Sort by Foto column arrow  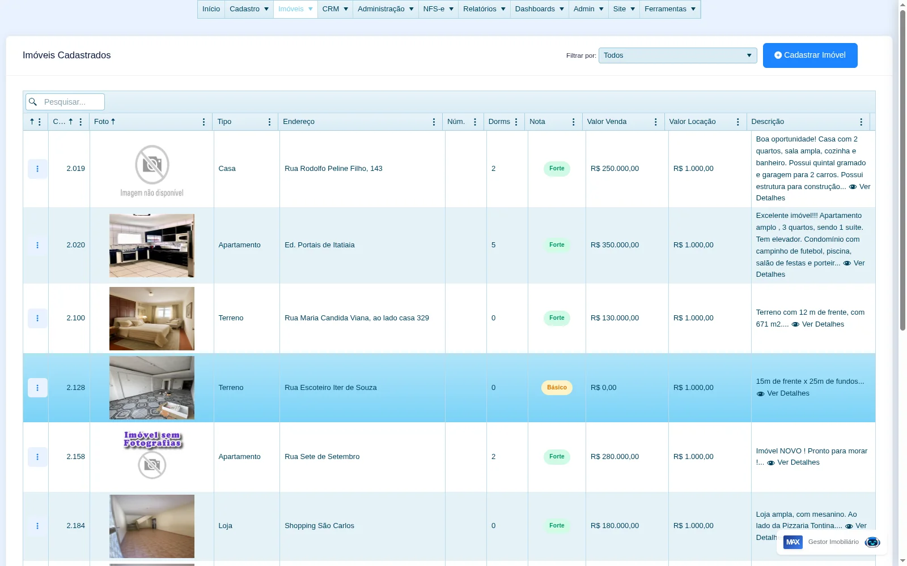(x=113, y=122)
